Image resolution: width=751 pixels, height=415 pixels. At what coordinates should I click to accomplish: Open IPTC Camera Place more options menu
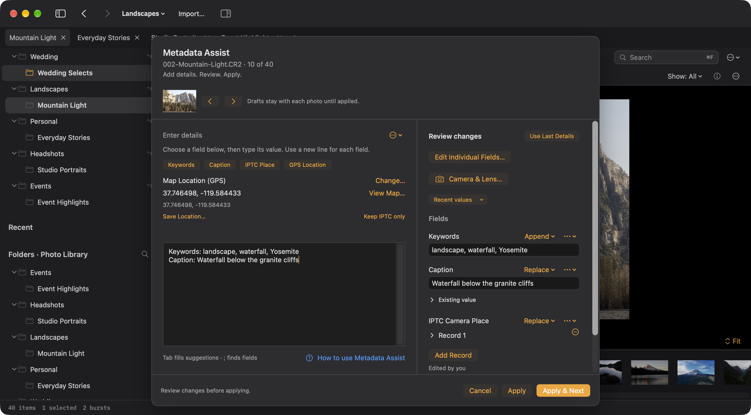coord(570,321)
